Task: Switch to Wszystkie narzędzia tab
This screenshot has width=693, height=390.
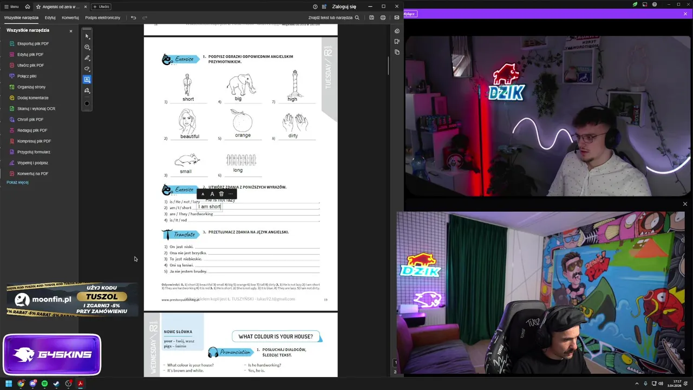Action: coord(22,17)
